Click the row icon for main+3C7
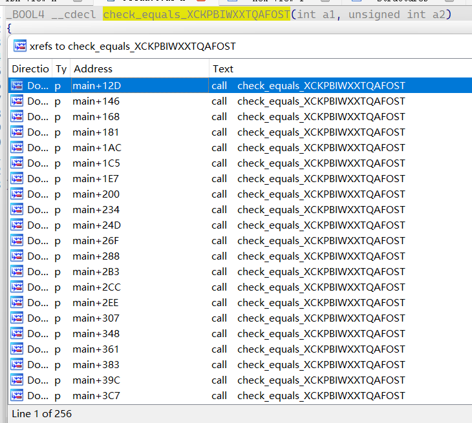 tap(17, 396)
